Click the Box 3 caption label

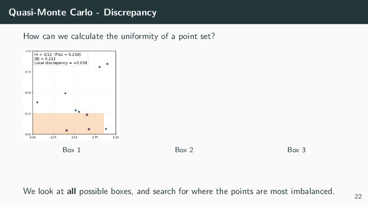297,150
